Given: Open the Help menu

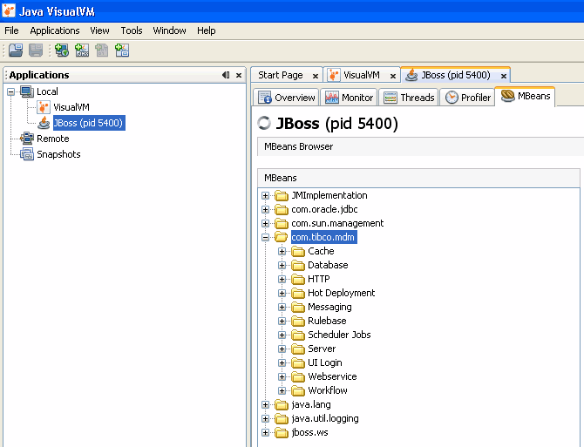Looking at the screenshot, I should (207, 30).
